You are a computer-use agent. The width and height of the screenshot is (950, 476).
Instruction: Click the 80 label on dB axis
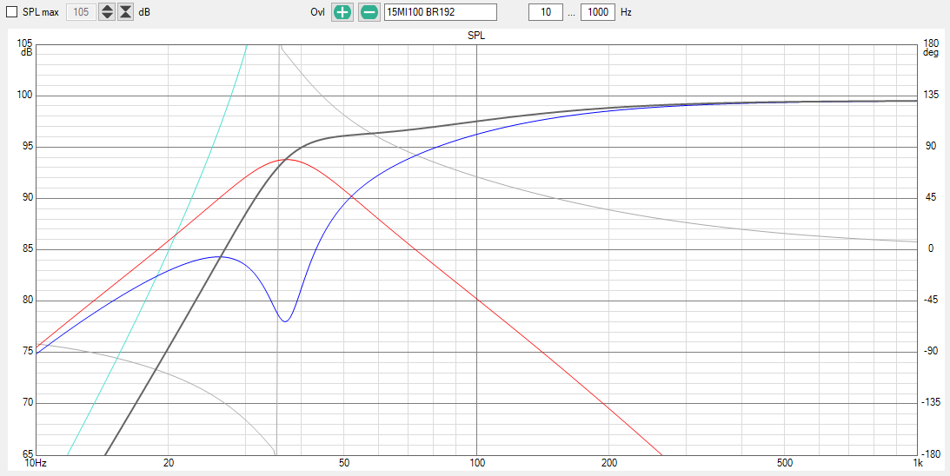(x=28, y=301)
